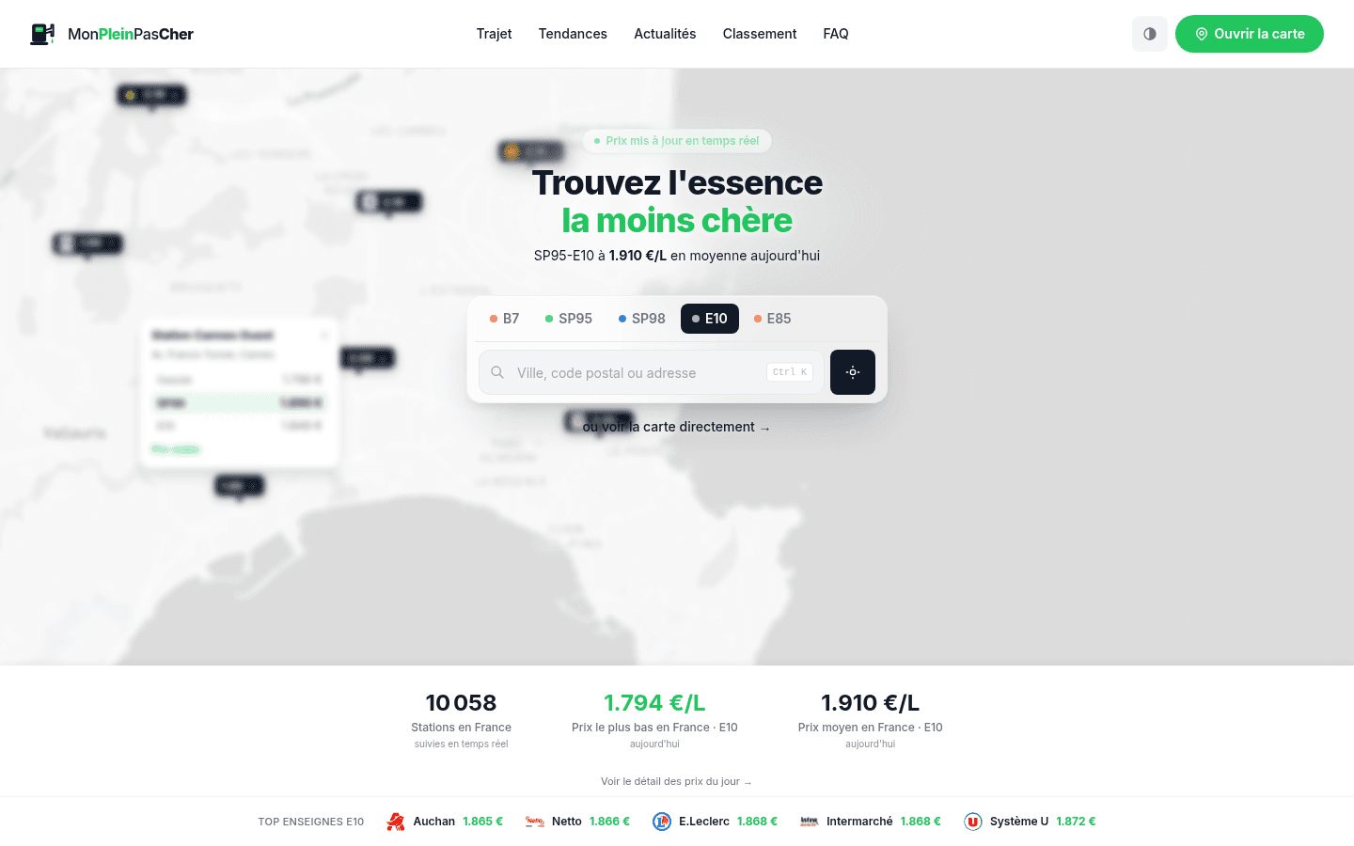1354x846 pixels.
Task: Click the average price 1.910 €/L statistic
Action: [870, 703]
